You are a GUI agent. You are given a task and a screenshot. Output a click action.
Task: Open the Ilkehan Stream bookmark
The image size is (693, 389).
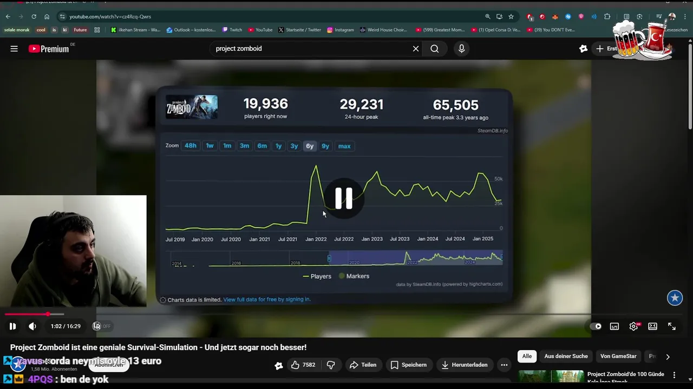[136, 30]
